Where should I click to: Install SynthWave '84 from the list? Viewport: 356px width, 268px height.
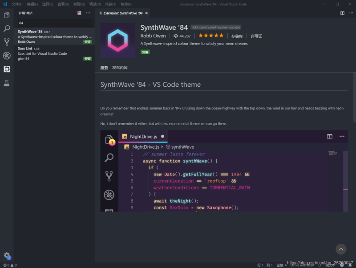pyautogui.click(x=87, y=42)
